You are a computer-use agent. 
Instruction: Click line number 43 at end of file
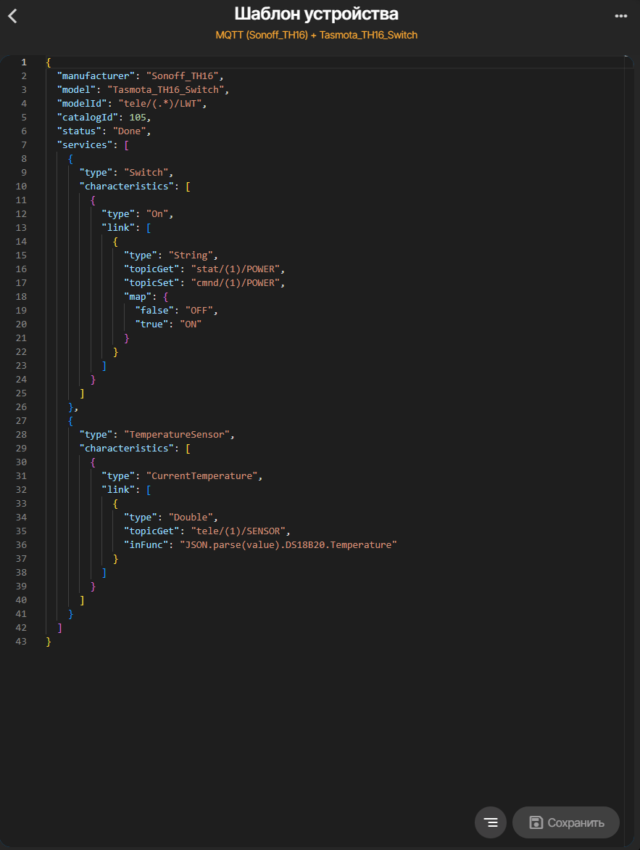[22, 642]
